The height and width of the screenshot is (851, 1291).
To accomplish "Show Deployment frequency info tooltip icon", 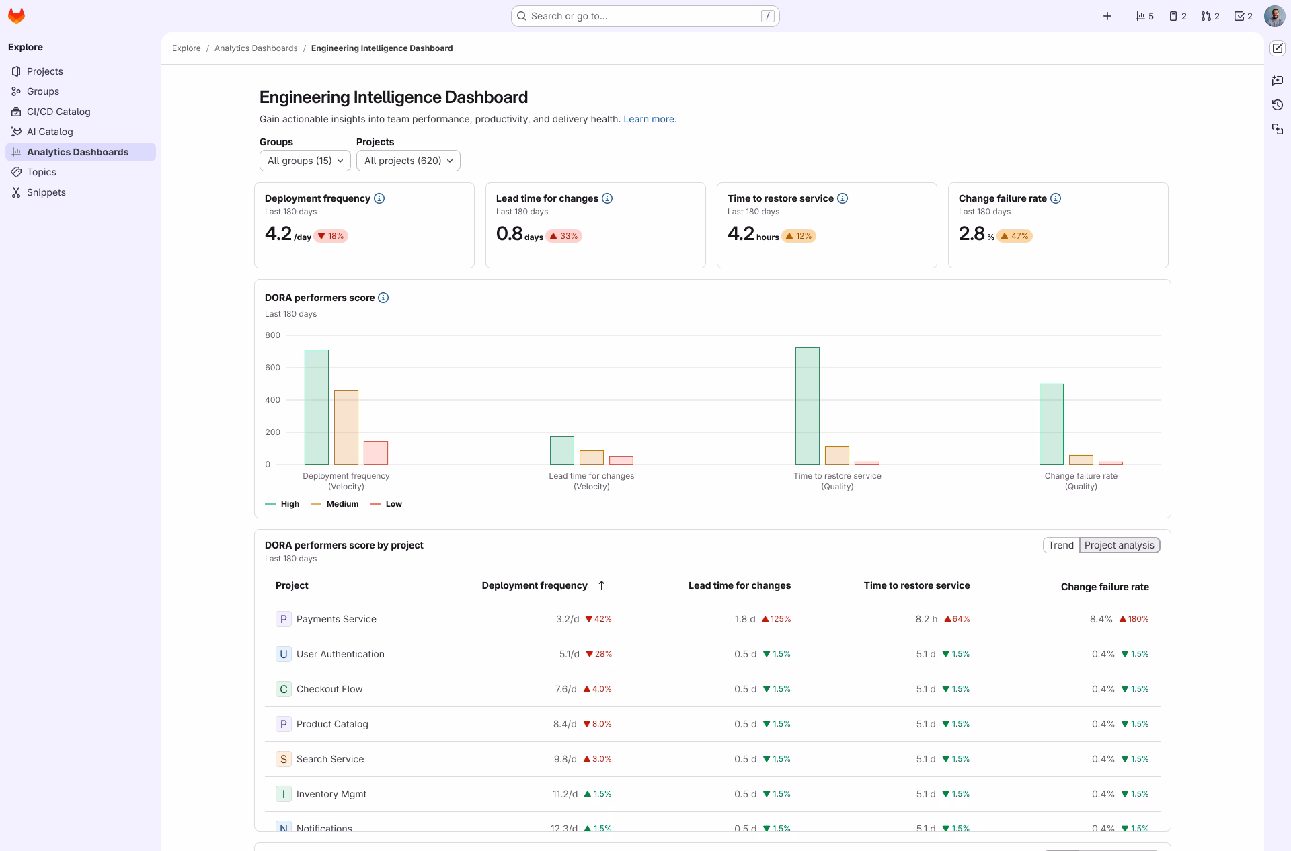I will coord(379,198).
